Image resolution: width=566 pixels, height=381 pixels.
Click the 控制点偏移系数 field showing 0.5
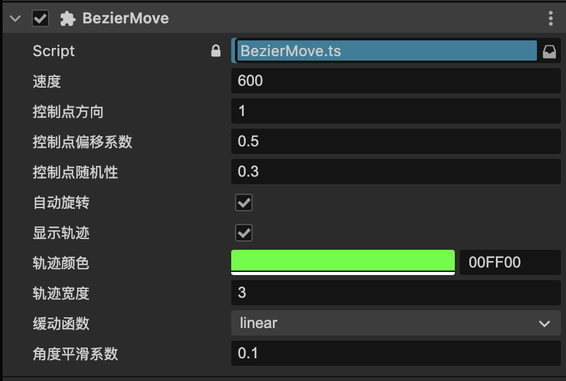coord(395,141)
